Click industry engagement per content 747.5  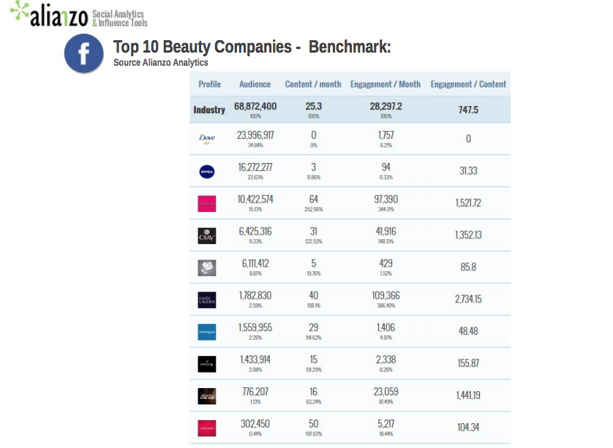coord(468,110)
